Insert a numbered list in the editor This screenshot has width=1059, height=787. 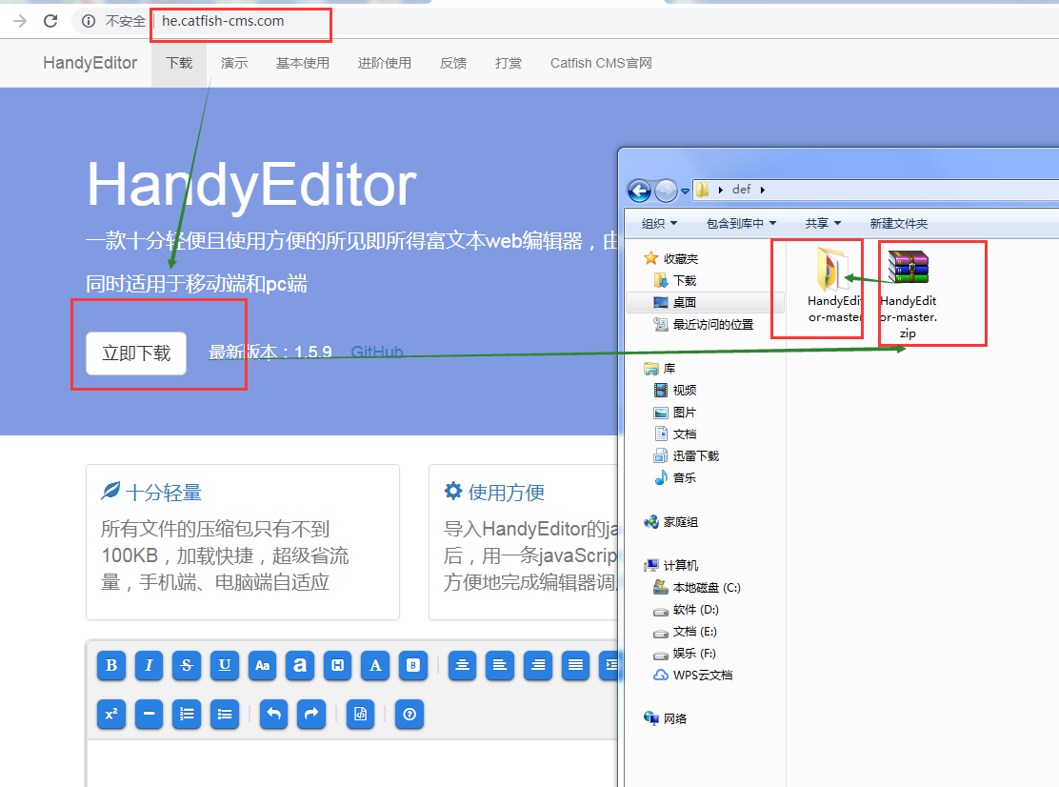pos(187,714)
